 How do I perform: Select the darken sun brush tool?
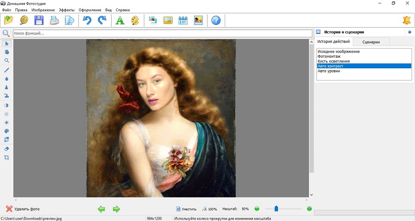point(6,114)
